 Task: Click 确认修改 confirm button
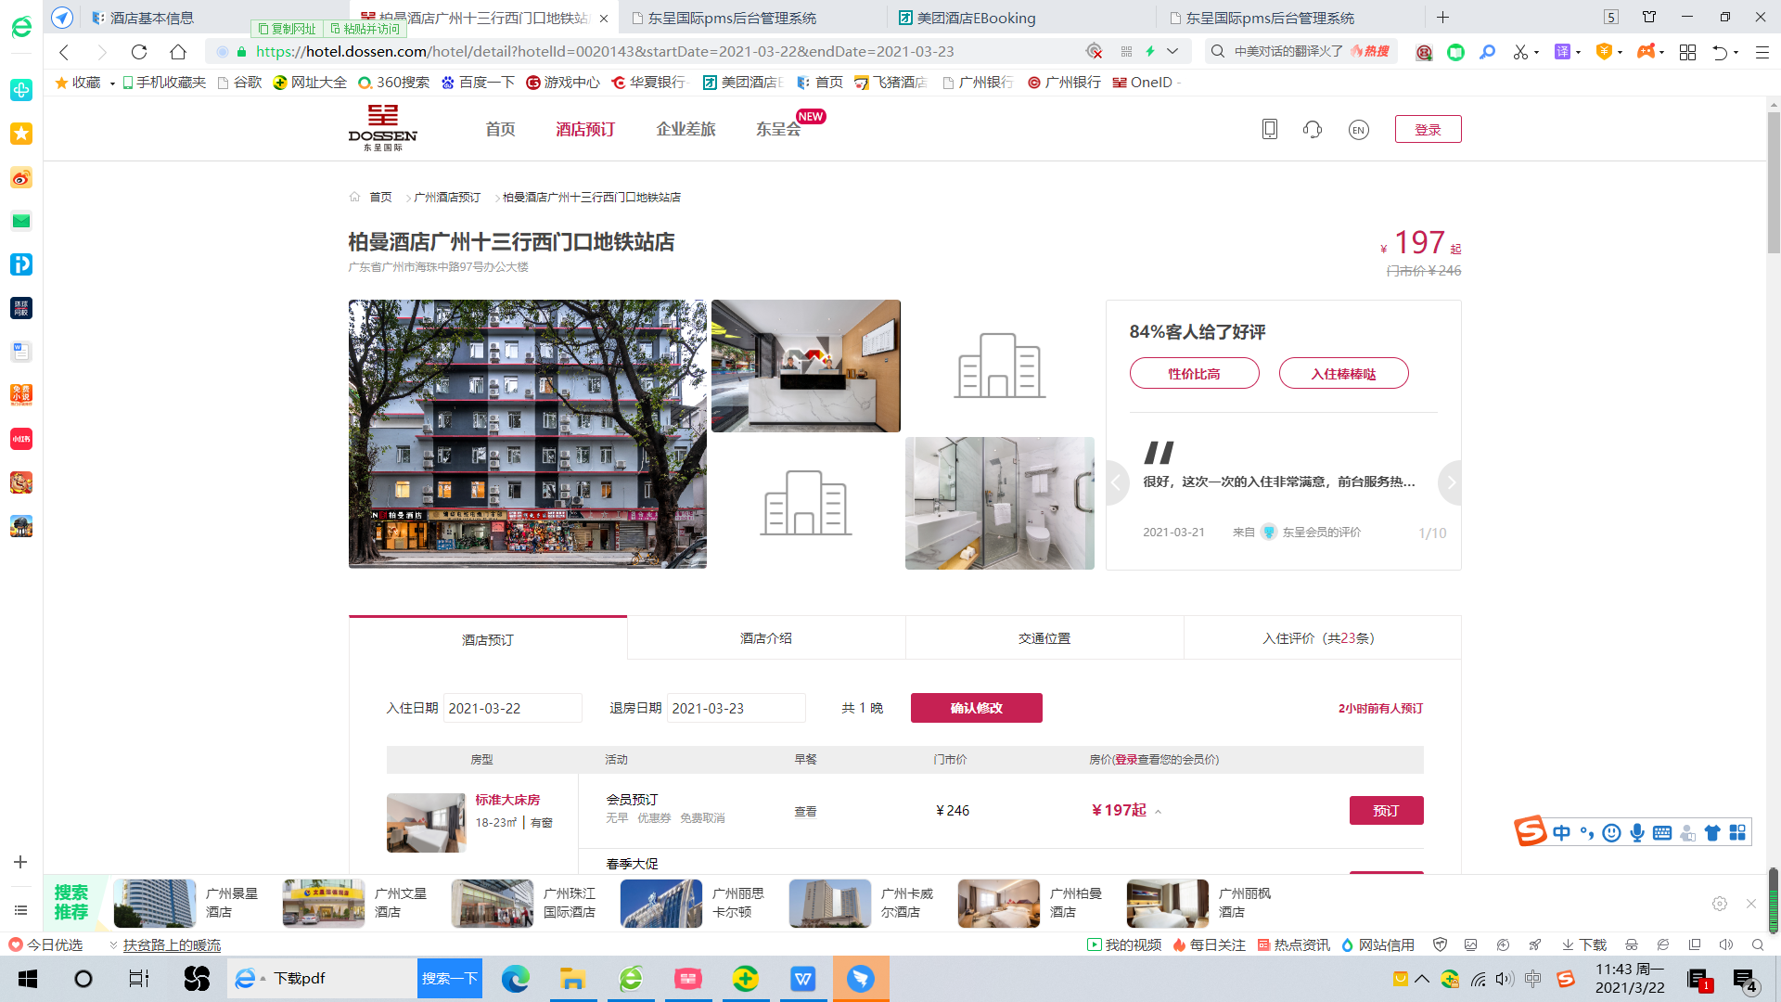click(x=977, y=708)
